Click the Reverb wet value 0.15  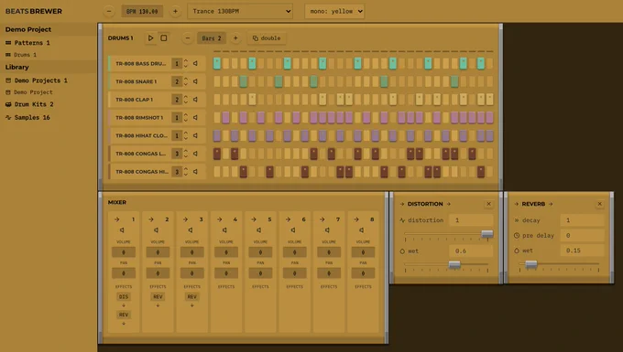(582, 251)
